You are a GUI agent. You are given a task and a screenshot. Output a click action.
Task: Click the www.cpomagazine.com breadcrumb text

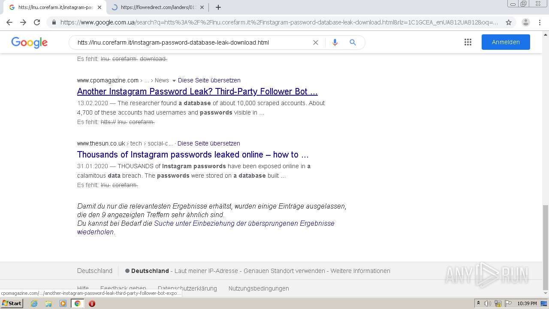point(108,80)
